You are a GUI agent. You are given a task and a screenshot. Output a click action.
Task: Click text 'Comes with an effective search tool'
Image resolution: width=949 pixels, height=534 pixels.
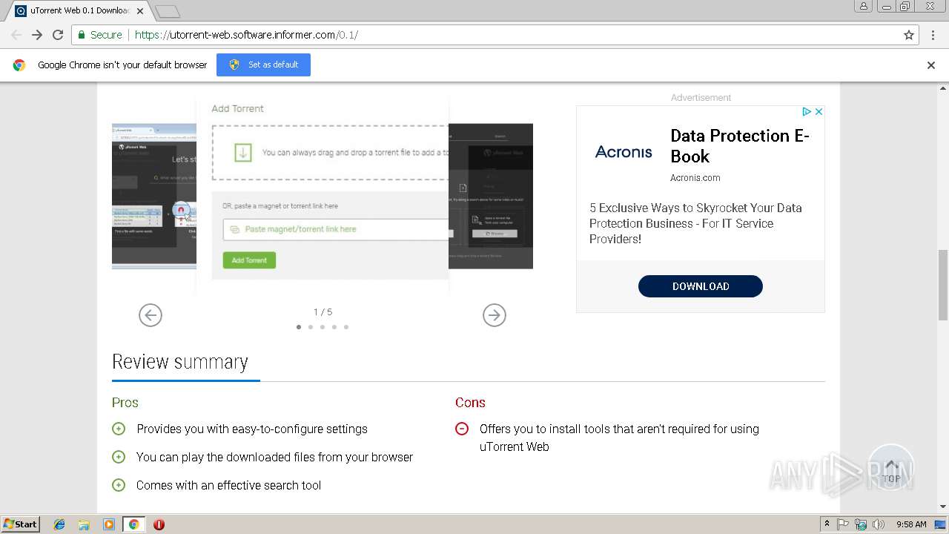click(229, 485)
